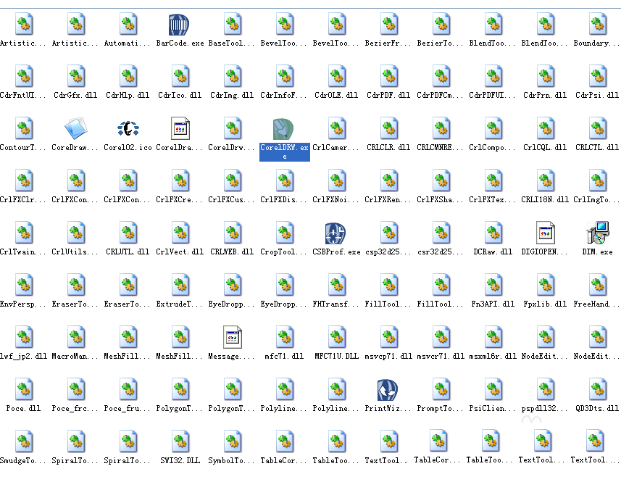Select the "CdrPDFCm..." file name
The height and width of the screenshot is (482, 621).
[441, 96]
